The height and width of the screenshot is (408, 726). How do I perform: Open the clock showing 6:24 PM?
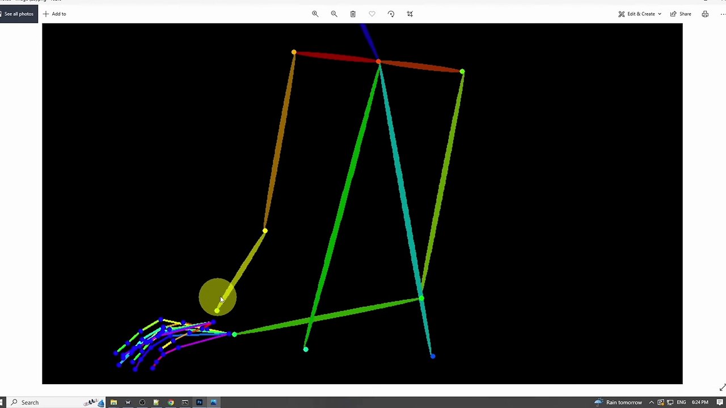click(x=700, y=402)
